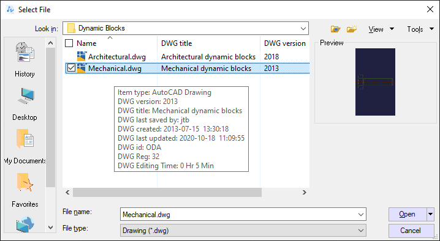This screenshot has height=241, width=440.
Task: Expand the File name dropdown arrow
Action: coord(361,215)
